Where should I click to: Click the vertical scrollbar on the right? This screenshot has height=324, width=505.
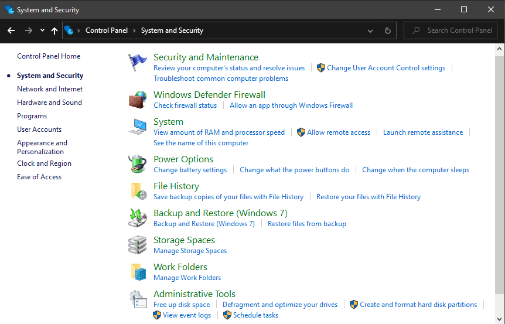tap(499, 176)
